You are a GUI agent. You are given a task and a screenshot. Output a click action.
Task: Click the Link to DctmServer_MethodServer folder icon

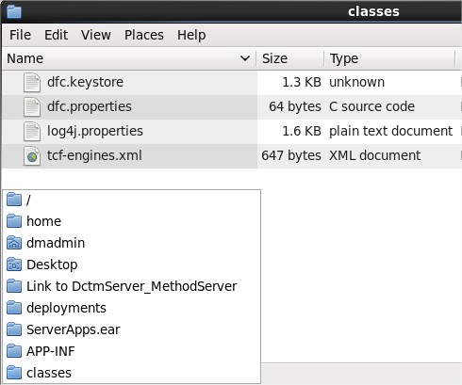point(14,286)
